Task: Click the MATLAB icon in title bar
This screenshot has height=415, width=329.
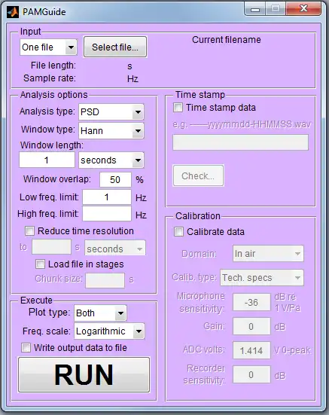Action: tap(13, 12)
